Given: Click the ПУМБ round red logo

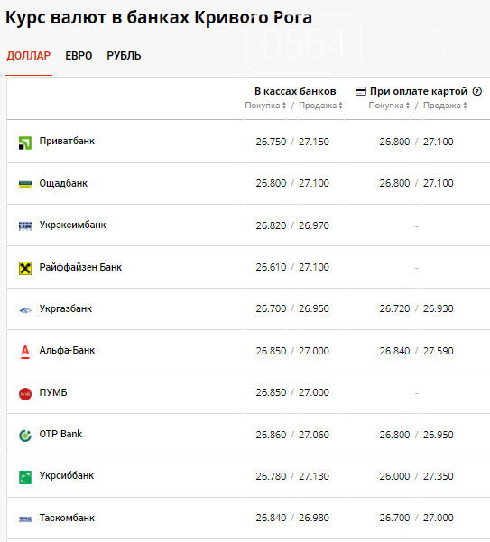Looking at the screenshot, I should pyautogui.click(x=25, y=394).
